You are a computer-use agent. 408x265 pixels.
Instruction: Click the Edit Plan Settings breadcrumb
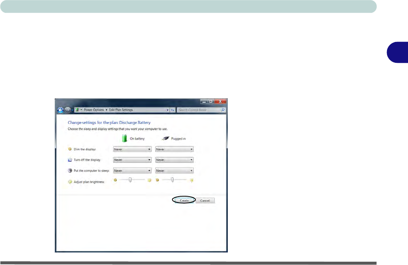point(121,110)
